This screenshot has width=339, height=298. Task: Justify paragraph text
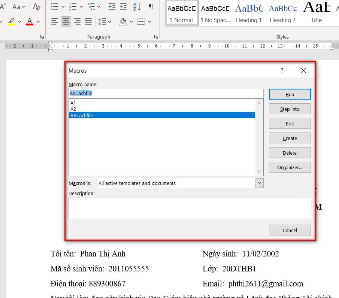coord(88,22)
